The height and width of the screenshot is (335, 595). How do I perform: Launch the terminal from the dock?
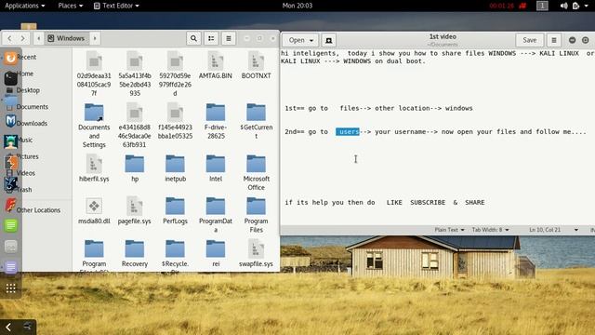click(10, 78)
